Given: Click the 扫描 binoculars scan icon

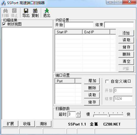Looking at the screenshot, I should pyautogui.click(x=5, y=11).
